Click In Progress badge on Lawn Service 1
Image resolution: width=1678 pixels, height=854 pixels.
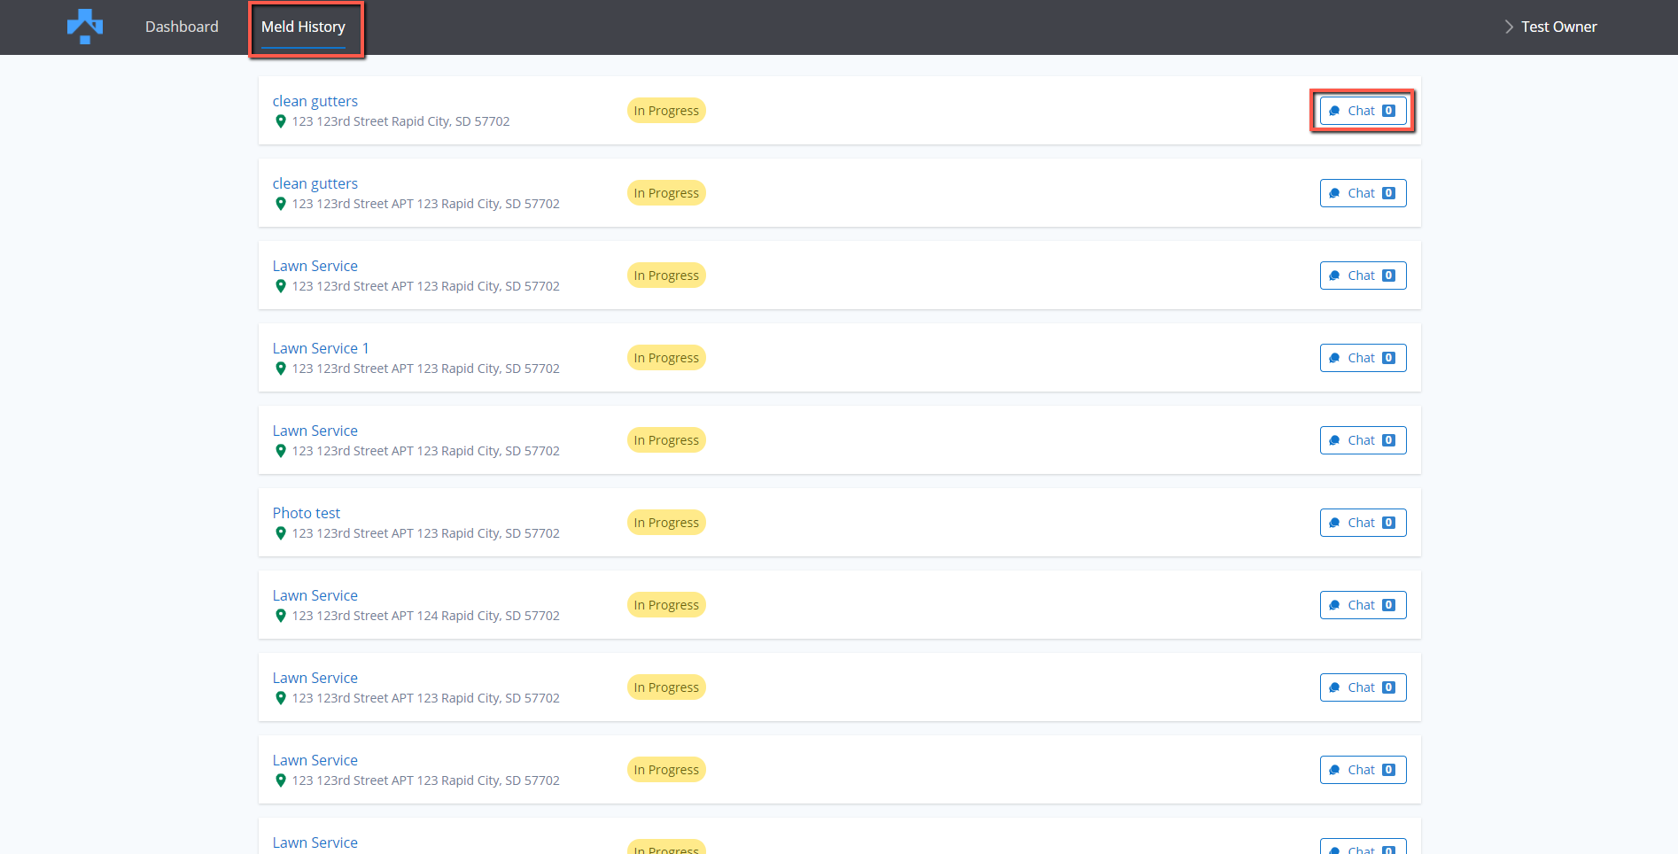point(665,358)
